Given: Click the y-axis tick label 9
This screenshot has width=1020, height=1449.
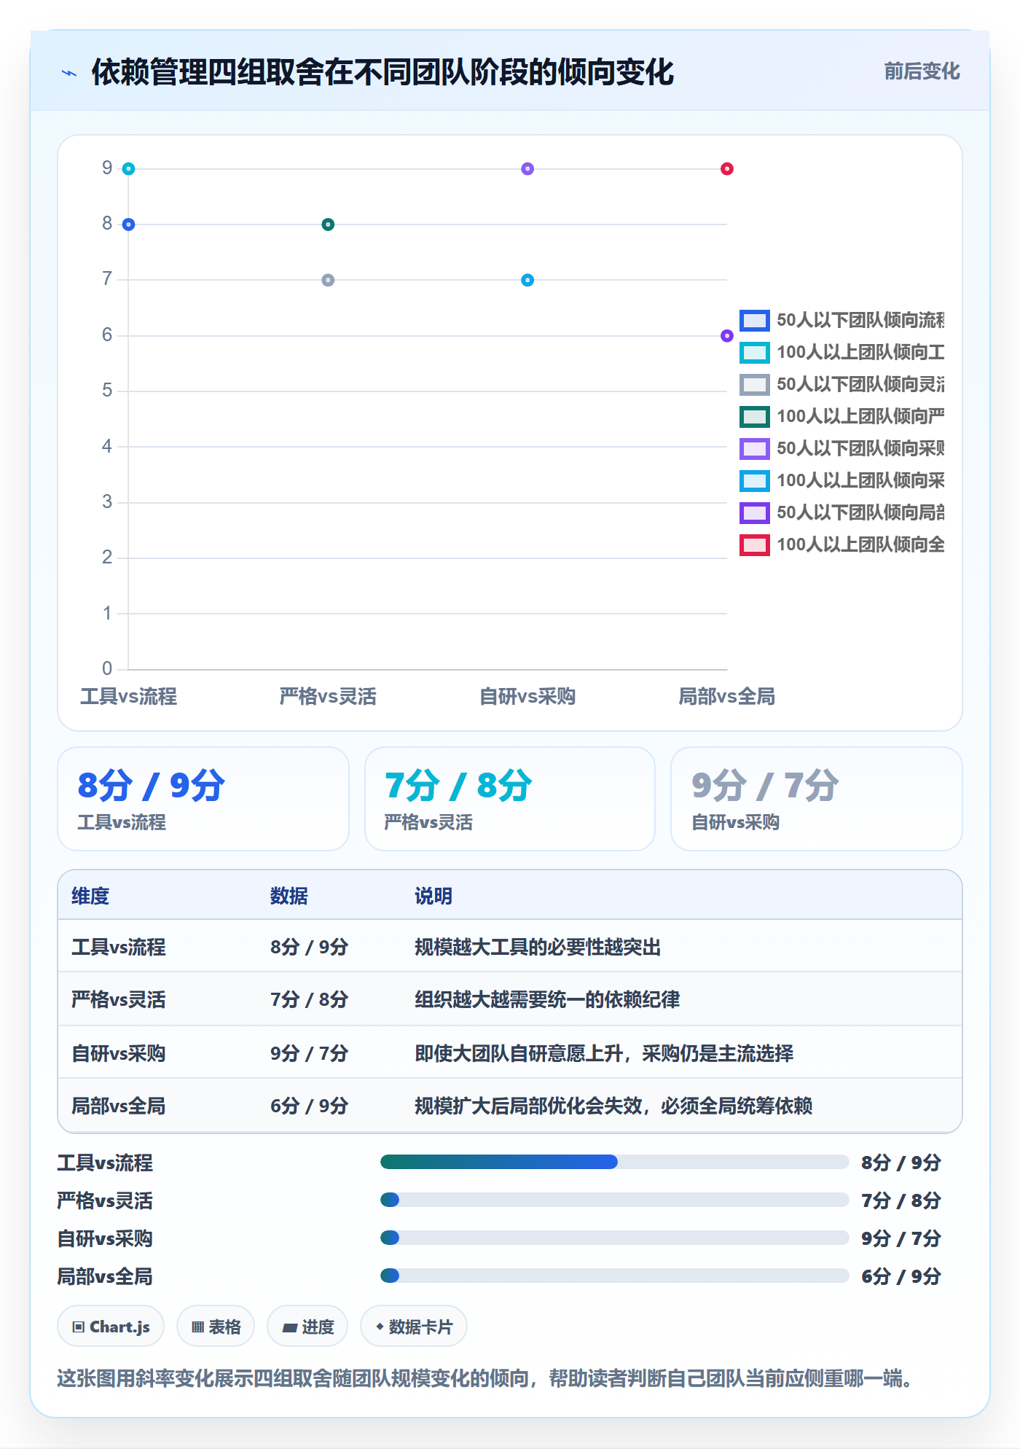Looking at the screenshot, I should pyautogui.click(x=107, y=168).
